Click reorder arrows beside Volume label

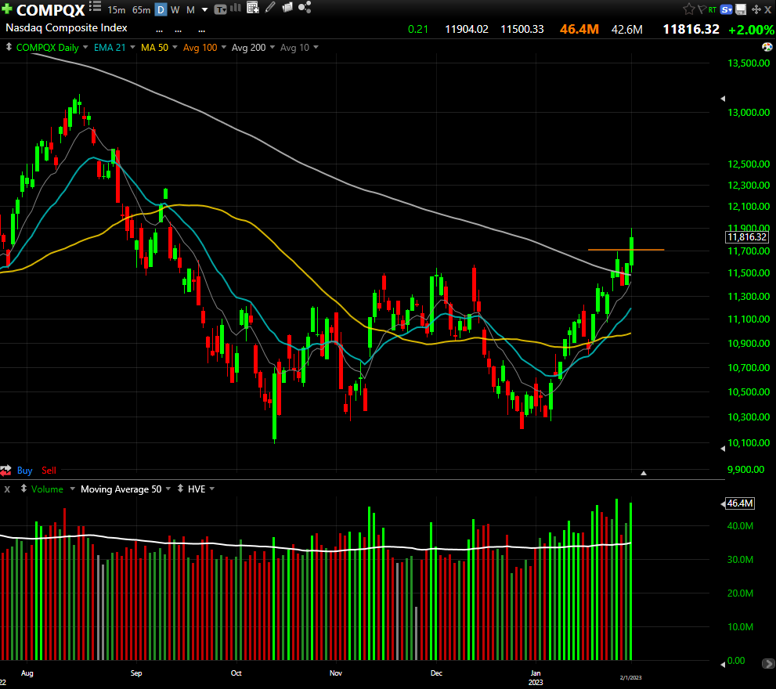click(23, 489)
